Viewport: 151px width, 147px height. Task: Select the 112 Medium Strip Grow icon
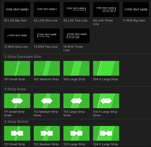point(47,101)
